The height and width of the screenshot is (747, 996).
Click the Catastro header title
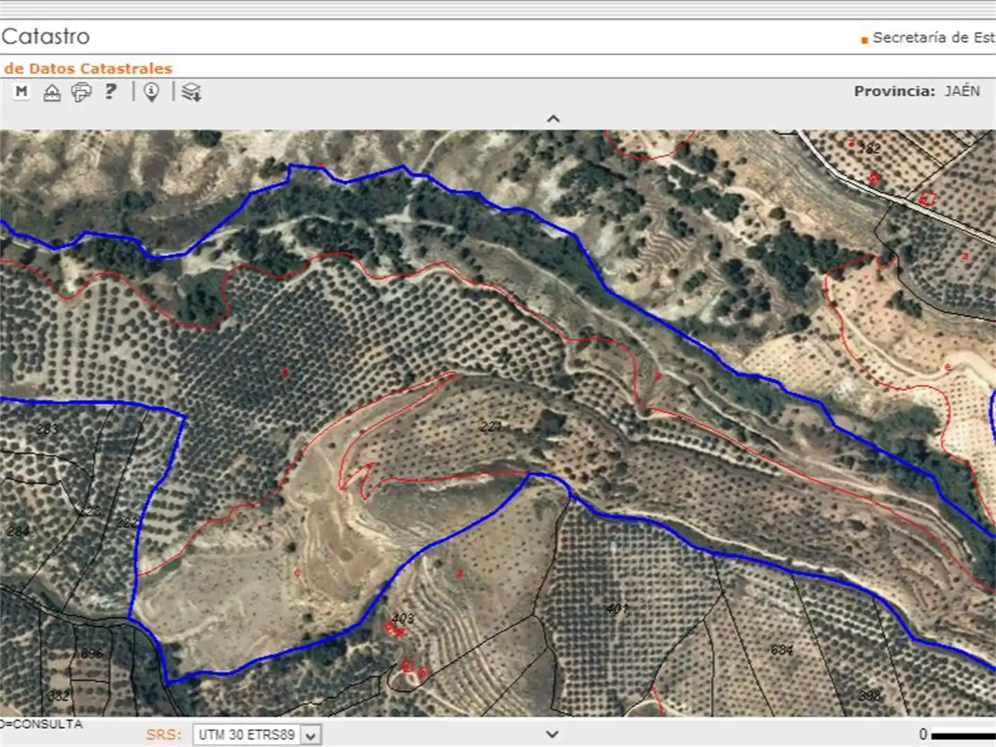(46, 37)
